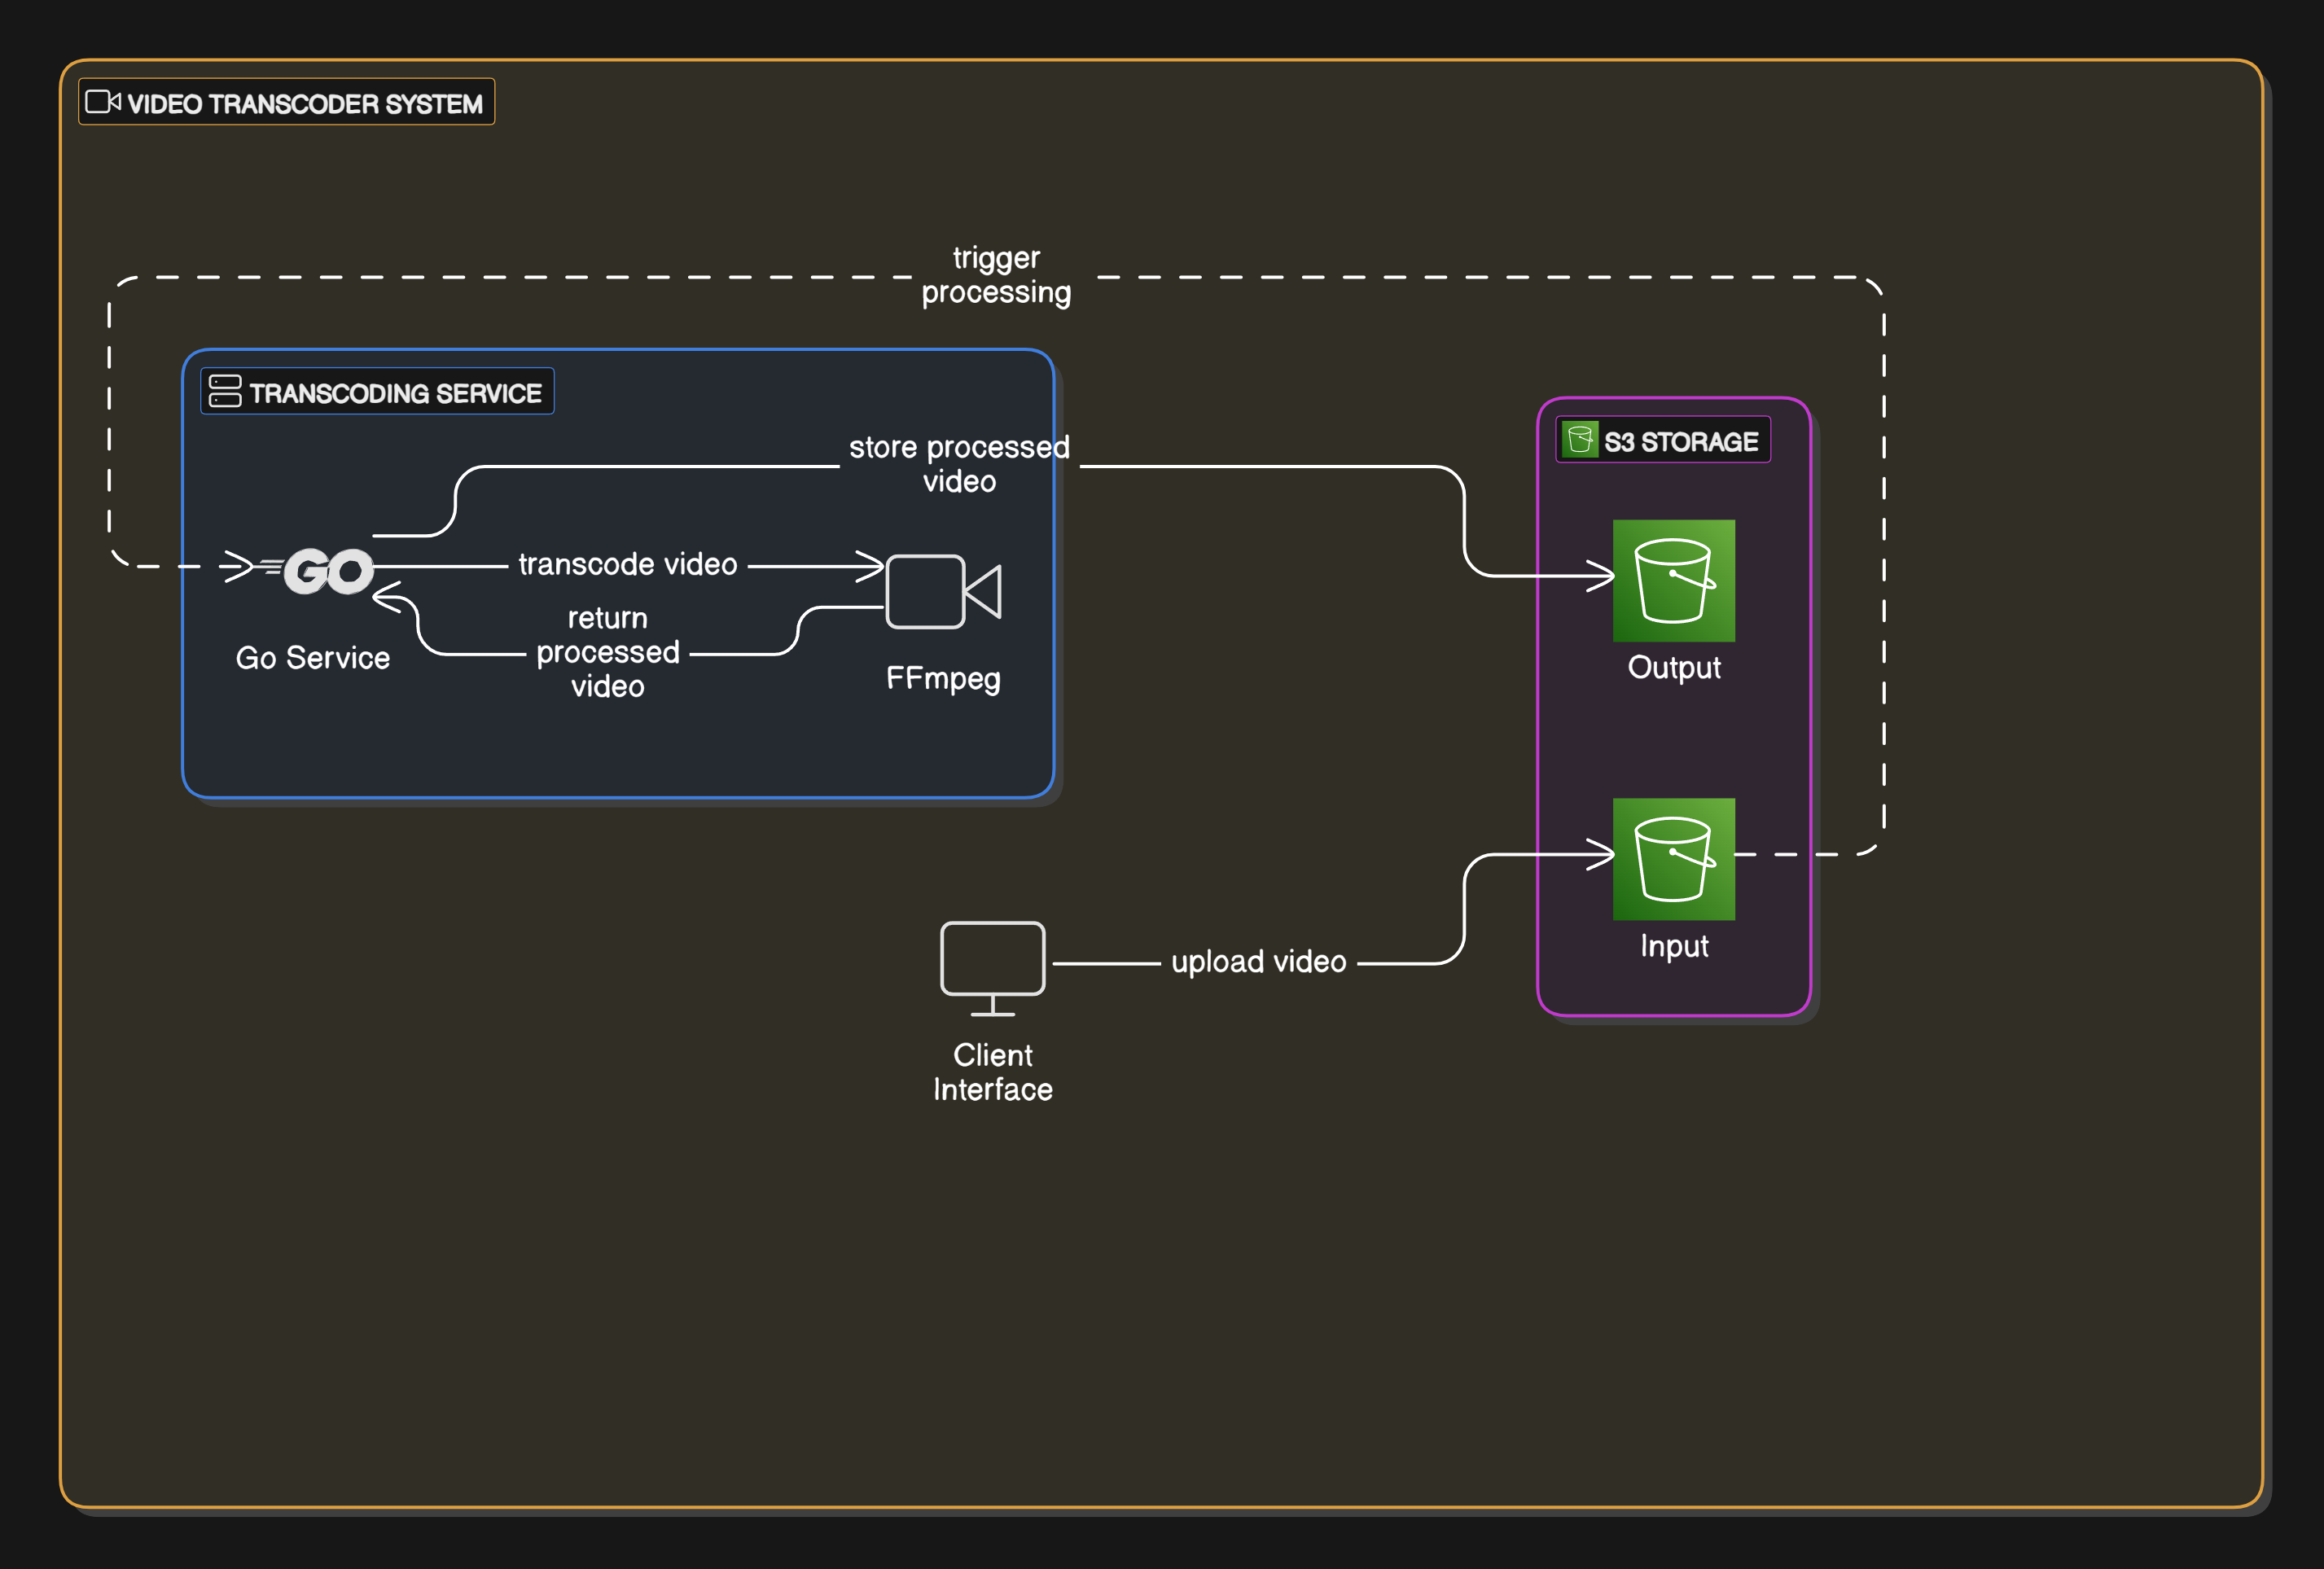Screen dimensions: 2324x1569
Task: Click the video camera icon in the diagram title
Action: [101, 102]
